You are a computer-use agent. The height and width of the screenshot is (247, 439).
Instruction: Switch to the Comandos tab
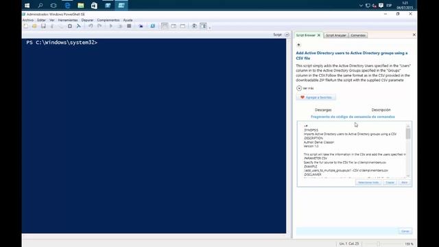[x=358, y=35]
